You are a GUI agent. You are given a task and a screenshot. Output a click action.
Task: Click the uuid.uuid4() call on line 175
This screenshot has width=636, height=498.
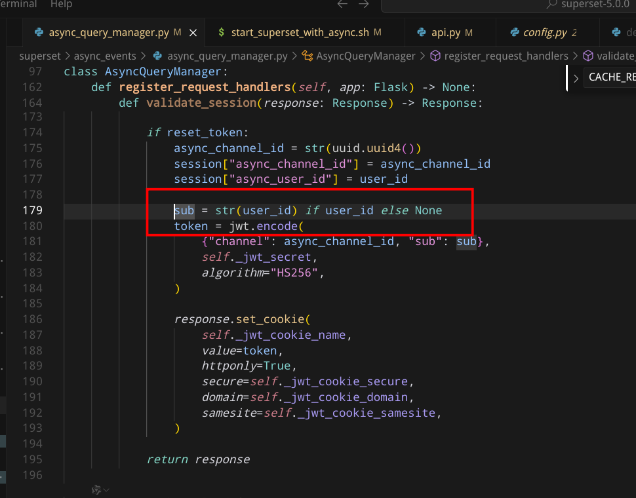[x=376, y=148]
